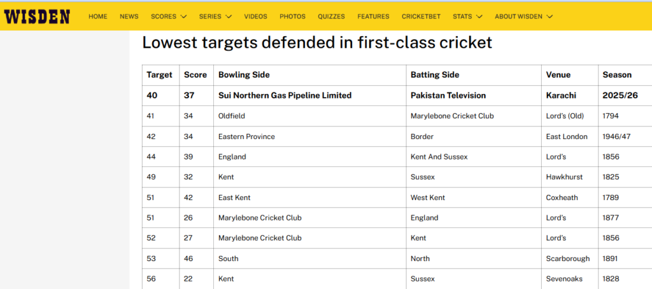This screenshot has height=289, width=652.
Task: Expand the Scores dropdown chevron
Action: point(184,17)
